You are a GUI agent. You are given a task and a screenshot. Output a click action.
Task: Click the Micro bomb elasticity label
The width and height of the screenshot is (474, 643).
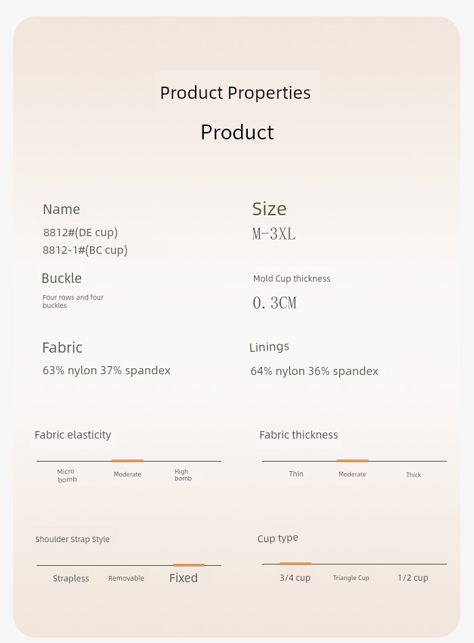67,475
